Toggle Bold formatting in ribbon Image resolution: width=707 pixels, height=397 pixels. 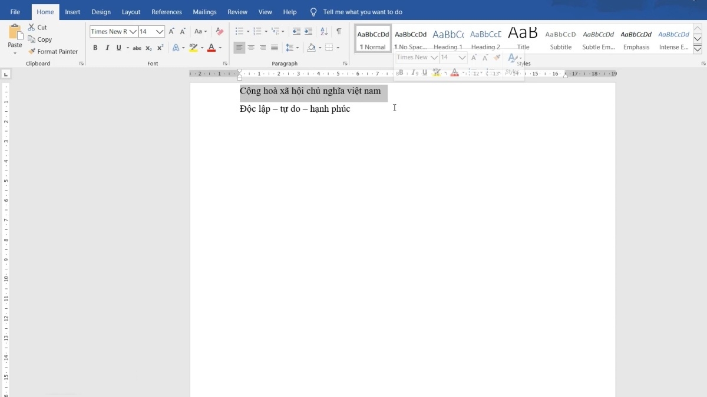click(x=95, y=48)
